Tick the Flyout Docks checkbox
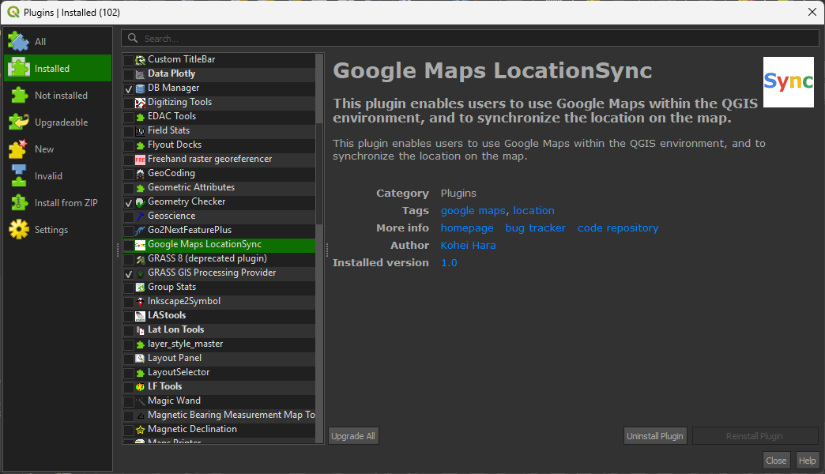This screenshot has width=825, height=474. (128, 145)
